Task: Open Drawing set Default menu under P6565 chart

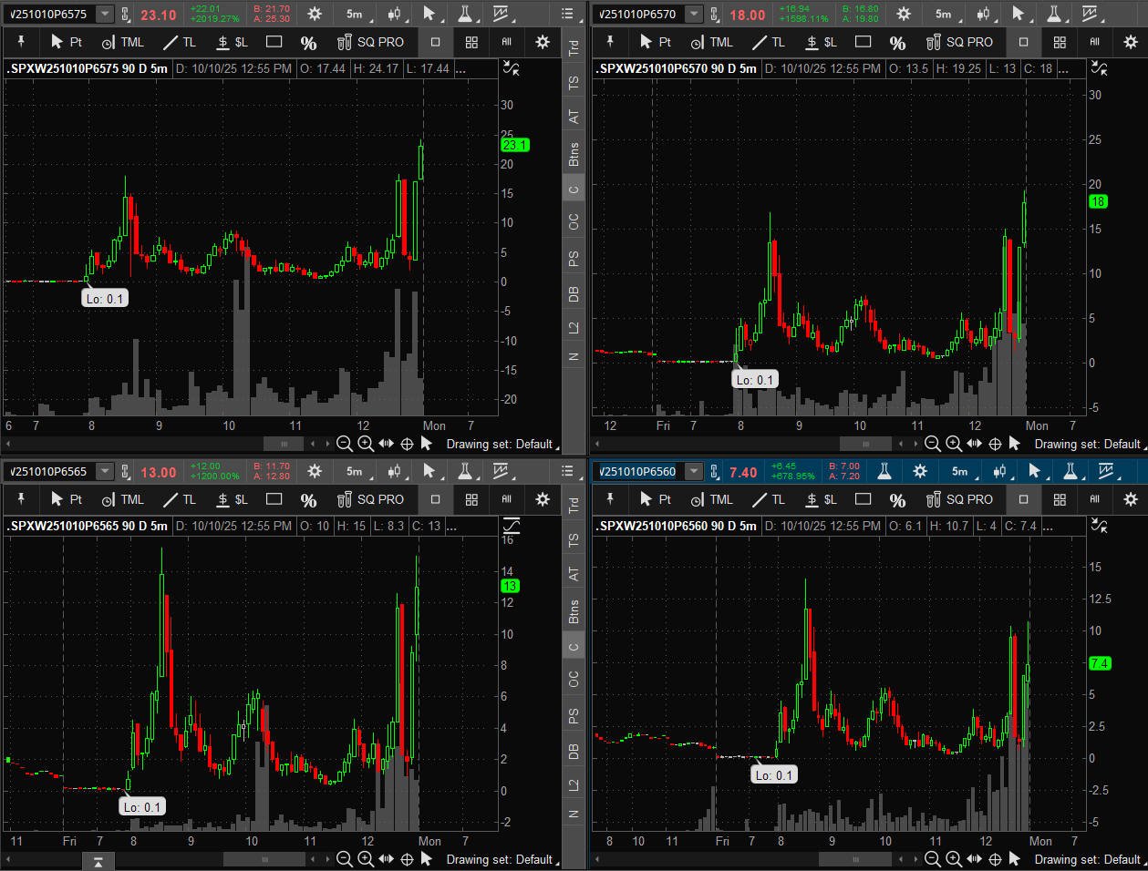Action: pos(499,859)
